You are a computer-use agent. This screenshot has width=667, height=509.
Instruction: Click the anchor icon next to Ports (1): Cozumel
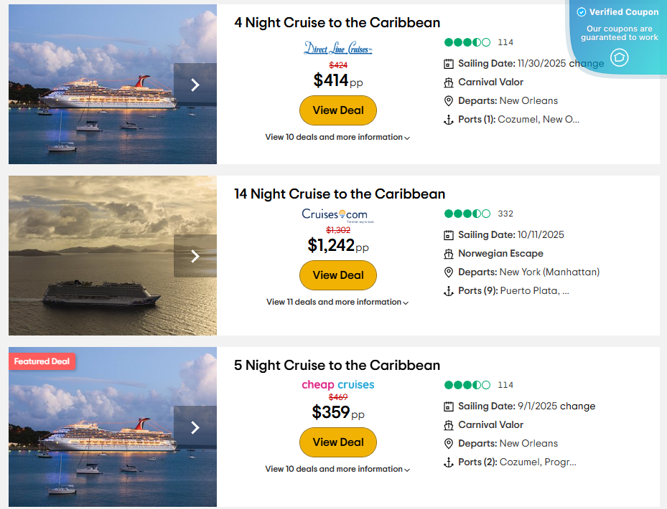448,119
